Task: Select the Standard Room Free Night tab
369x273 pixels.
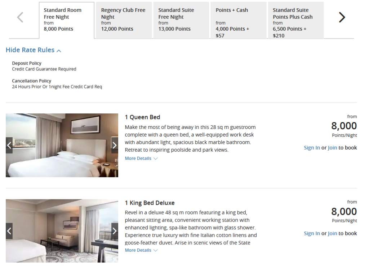Action: [x=66, y=20]
